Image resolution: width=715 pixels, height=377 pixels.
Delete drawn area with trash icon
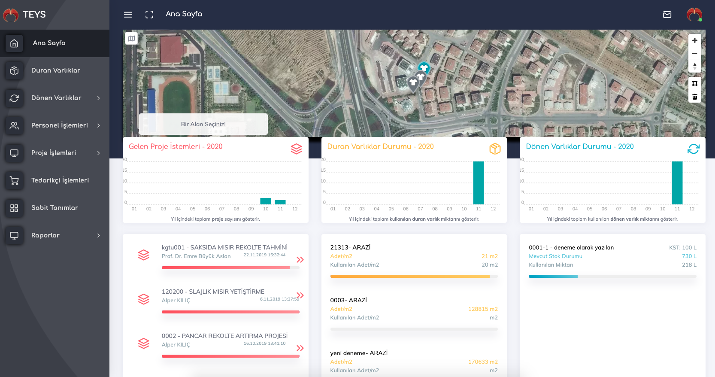(694, 97)
